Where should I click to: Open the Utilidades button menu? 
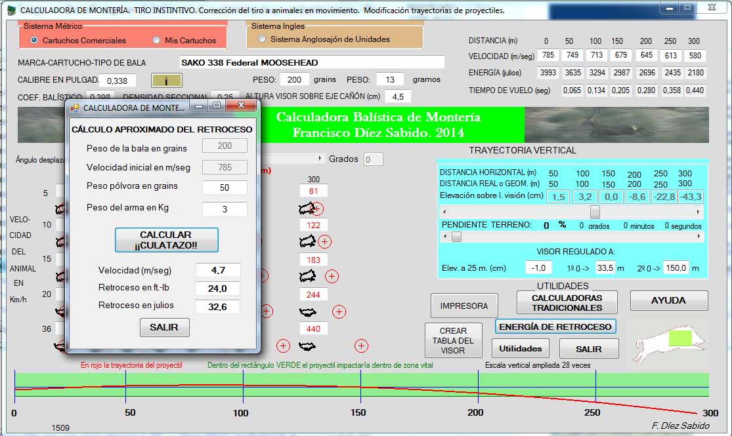point(520,349)
